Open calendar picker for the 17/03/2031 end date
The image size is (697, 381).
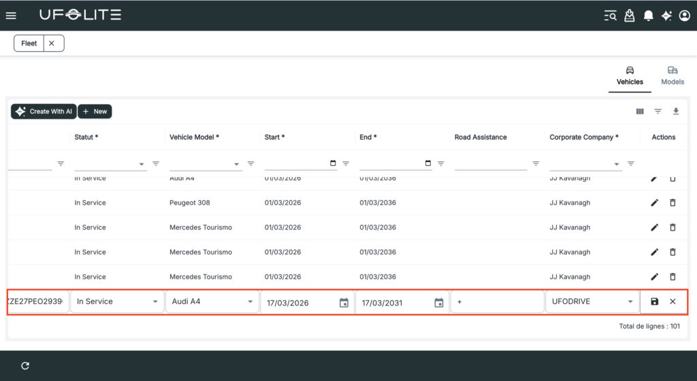tap(439, 303)
